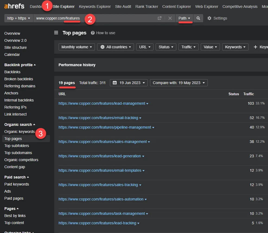Open Broken backlinks report
268x233 pixels.
tap(19, 79)
